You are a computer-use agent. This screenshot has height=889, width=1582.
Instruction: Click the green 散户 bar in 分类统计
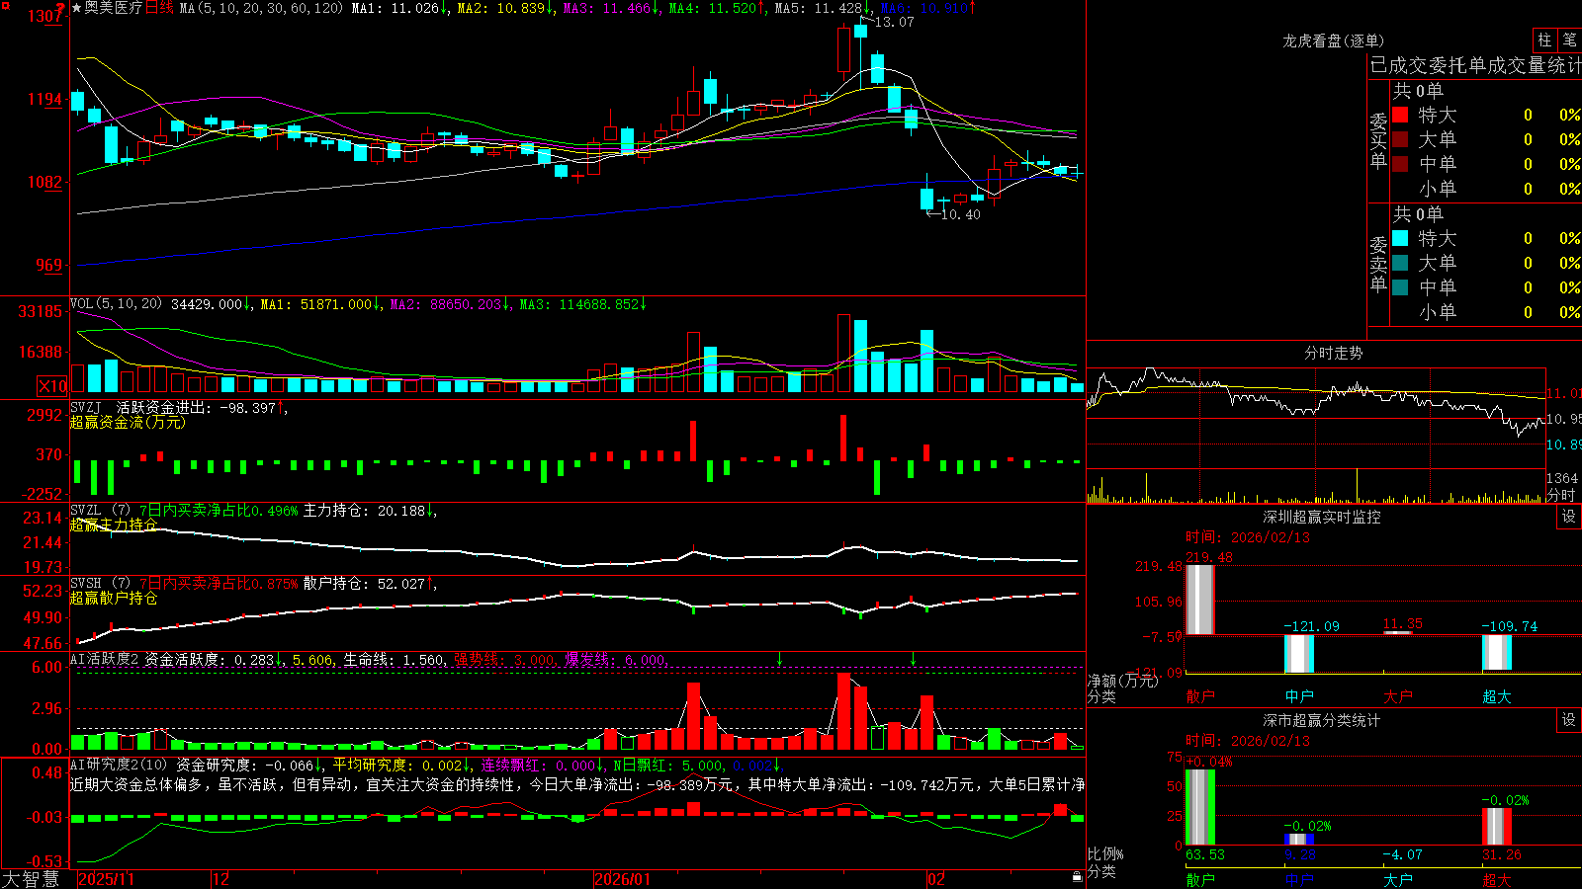(1199, 807)
